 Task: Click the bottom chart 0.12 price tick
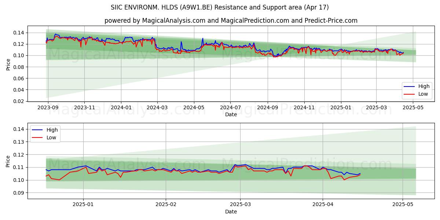click(x=19, y=155)
